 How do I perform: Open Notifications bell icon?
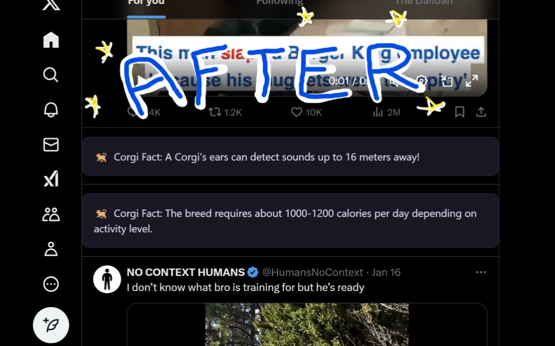pos(51,110)
